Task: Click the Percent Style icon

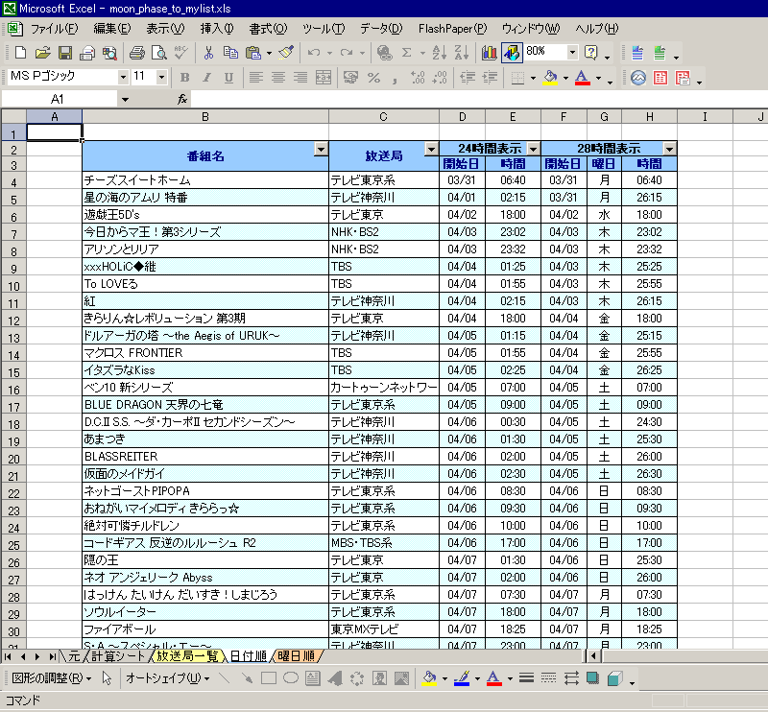Action: coord(373,78)
